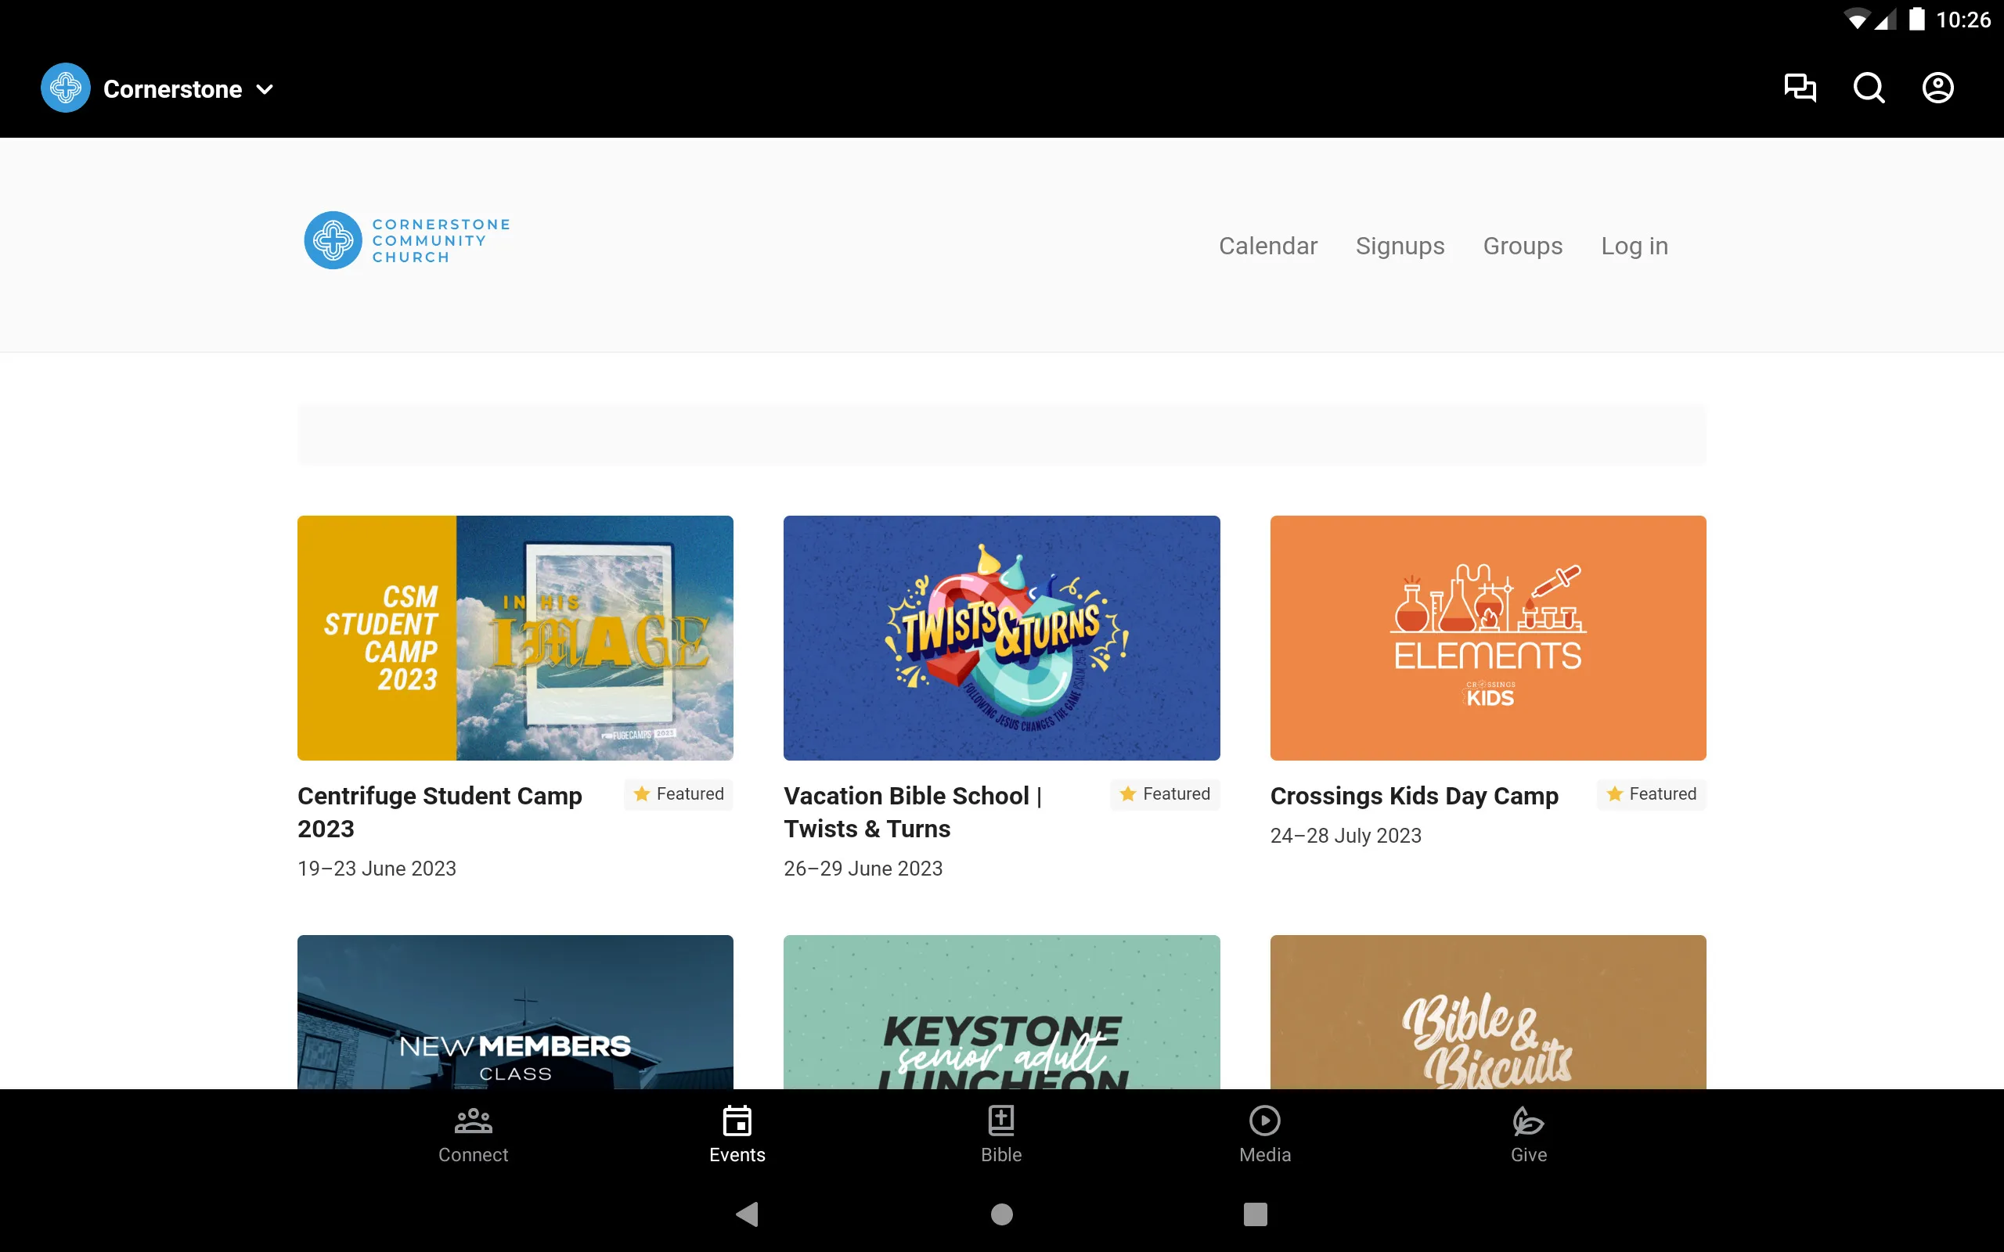Open the user account icon
The width and height of the screenshot is (2004, 1252).
point(1937,89)
